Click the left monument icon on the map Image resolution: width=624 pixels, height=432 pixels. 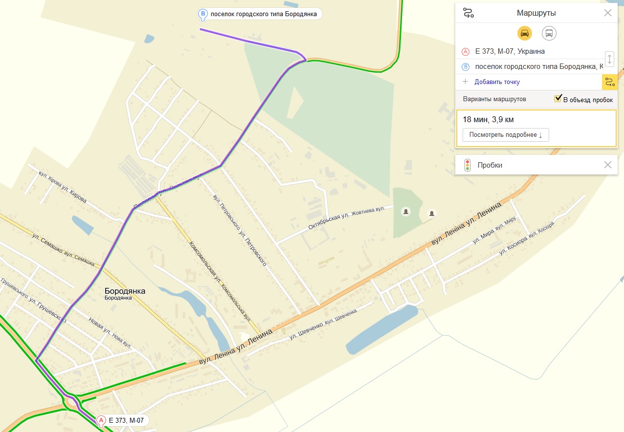tap(406, 211)
